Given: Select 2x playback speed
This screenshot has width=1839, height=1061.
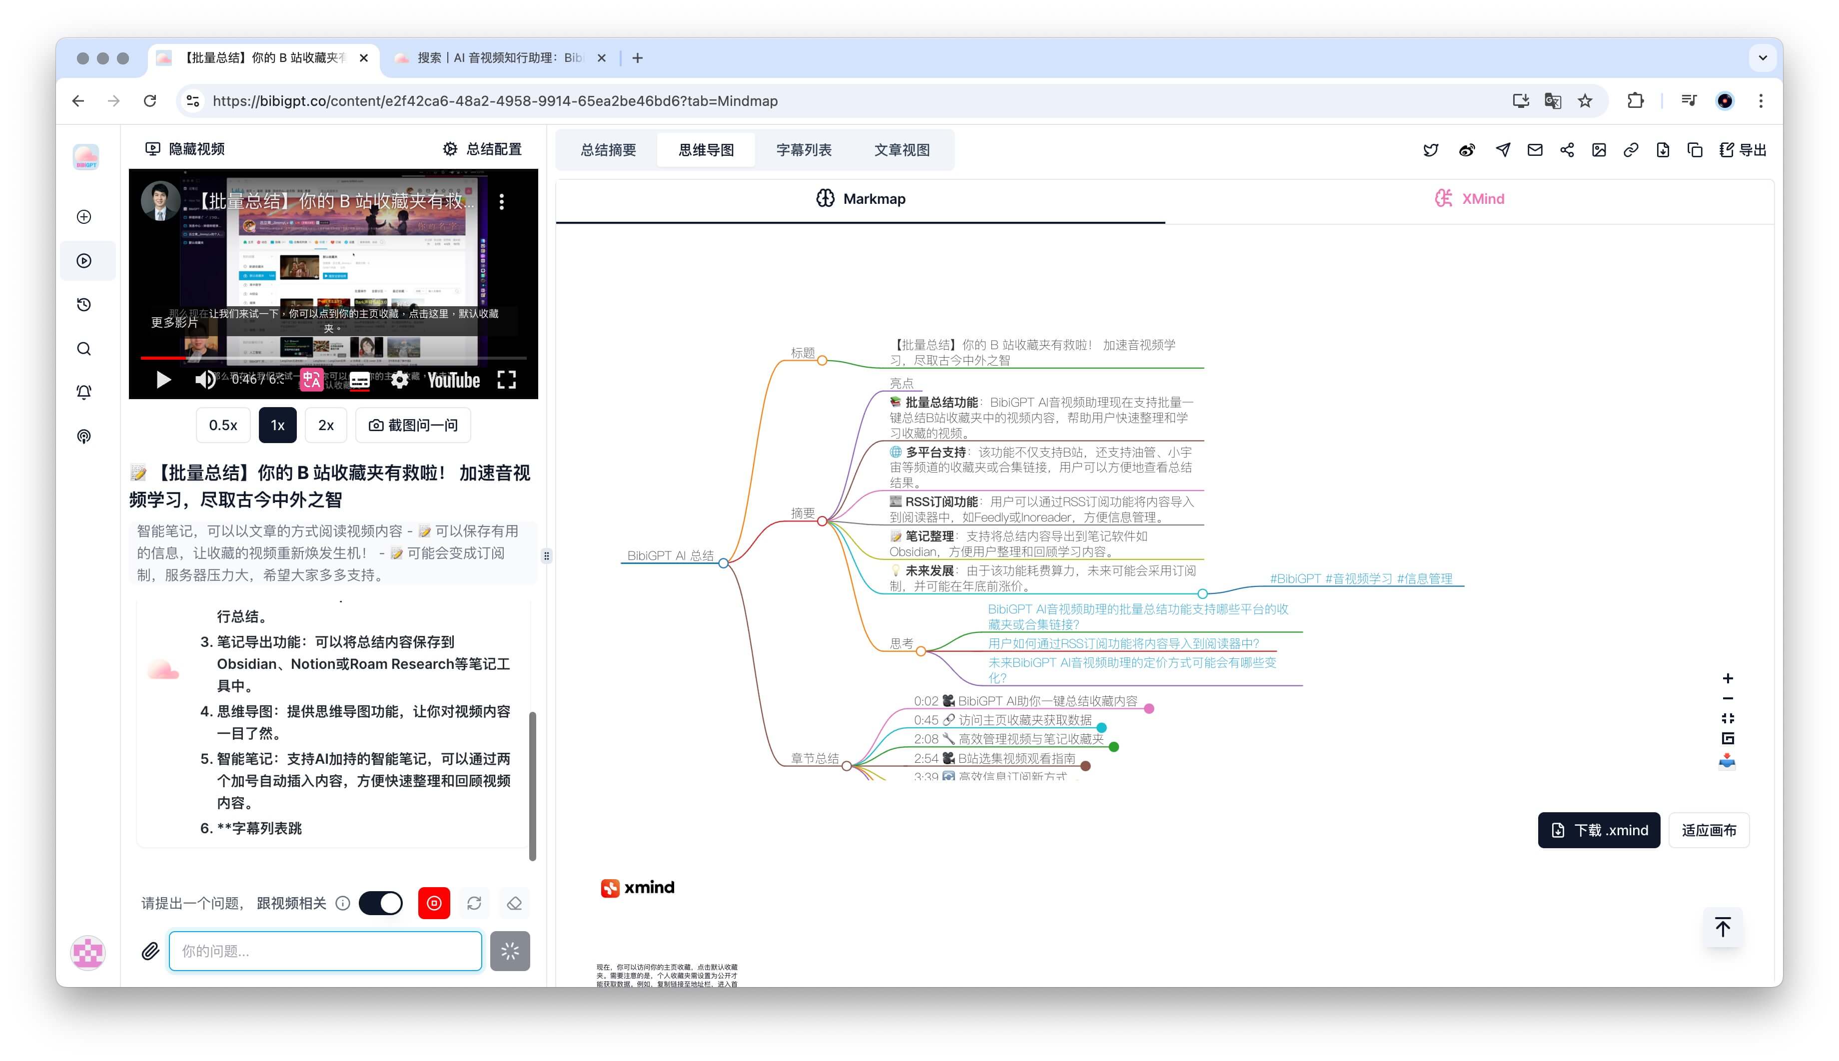Looking at the screenshot, I should 326,425.
